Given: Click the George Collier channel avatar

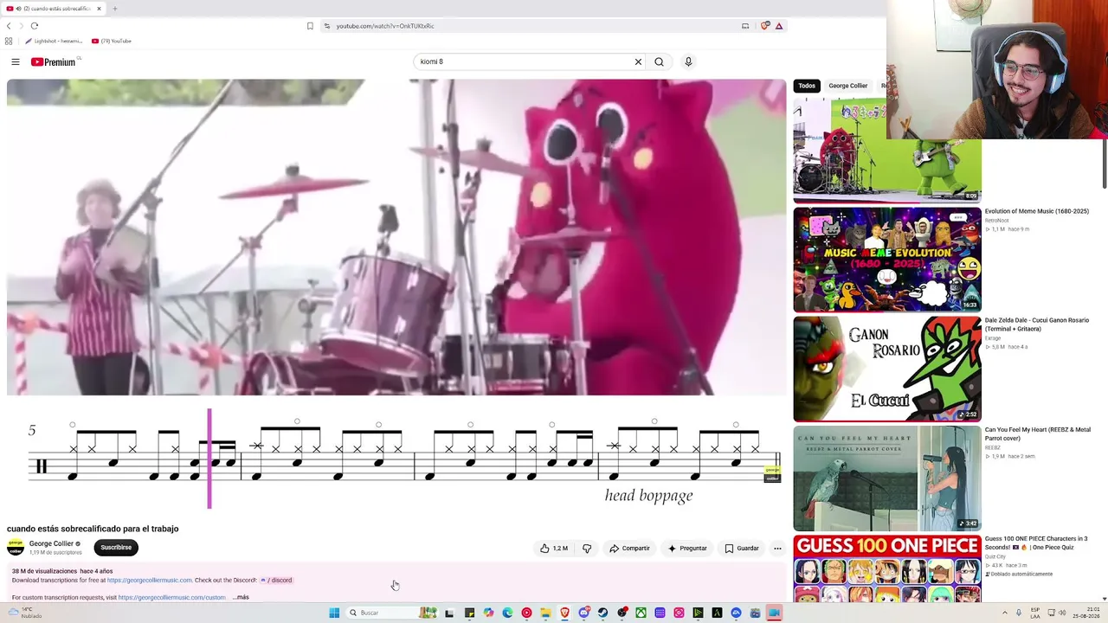Looking at the screenshot, I should pyautogui.click(x=16, y=547).
